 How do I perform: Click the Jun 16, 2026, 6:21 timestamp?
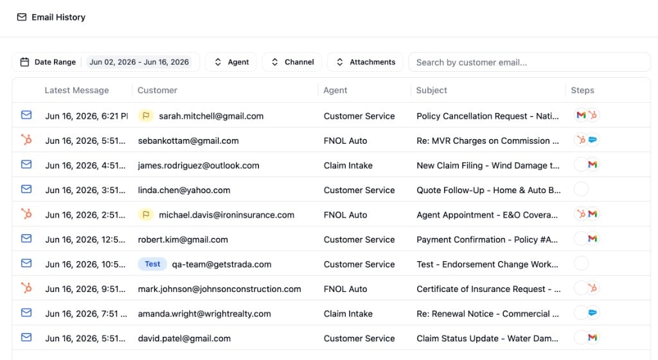tap(87, 116)
